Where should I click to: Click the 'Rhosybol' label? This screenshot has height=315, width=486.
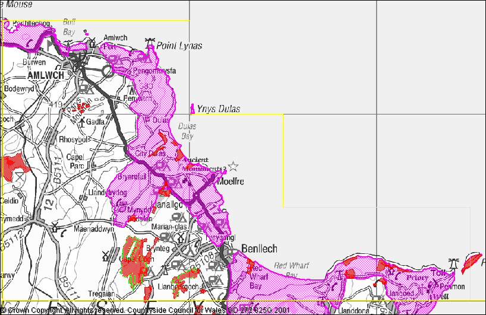tap(74, 139)
